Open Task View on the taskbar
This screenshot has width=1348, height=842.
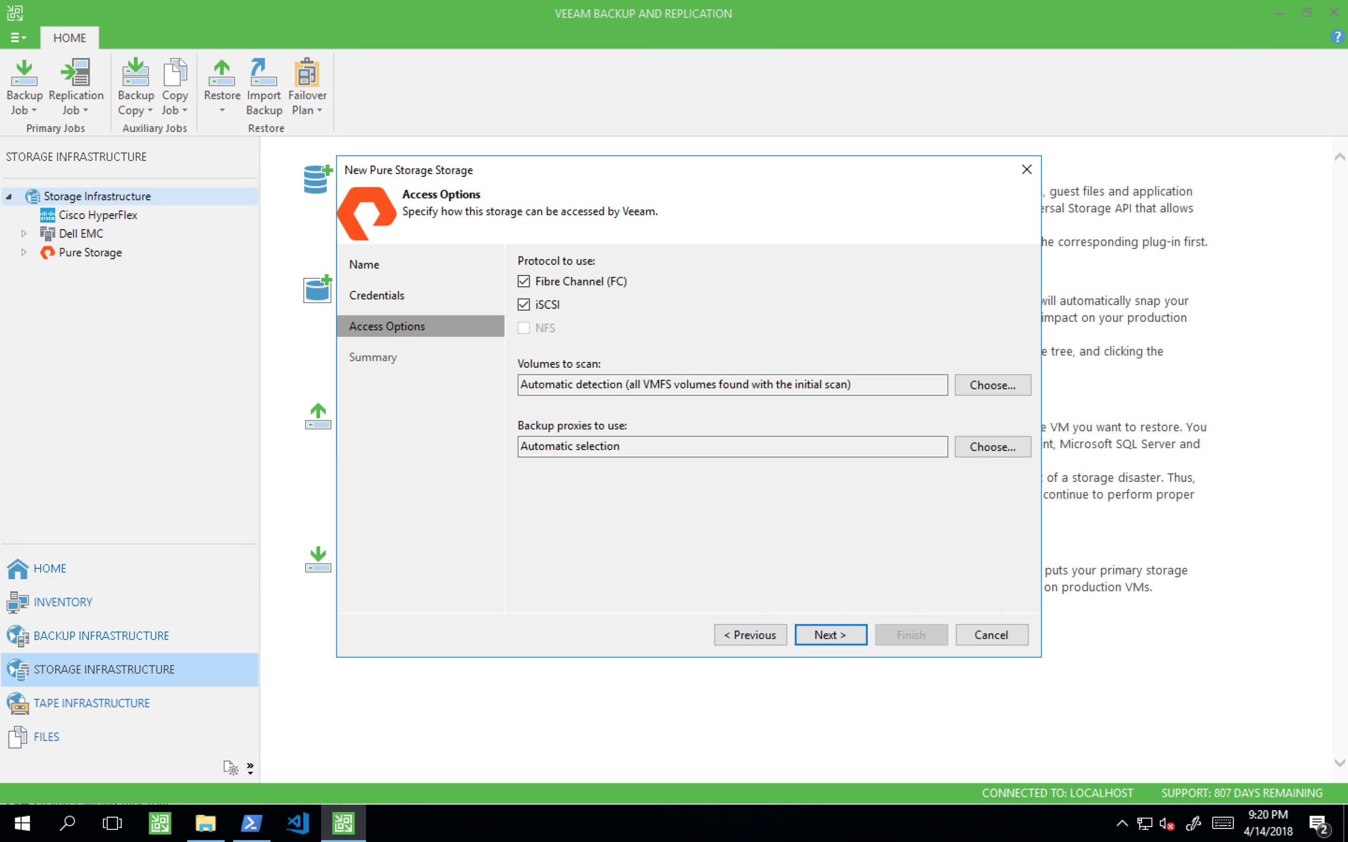pyautogui.click(x=112, y=823)
